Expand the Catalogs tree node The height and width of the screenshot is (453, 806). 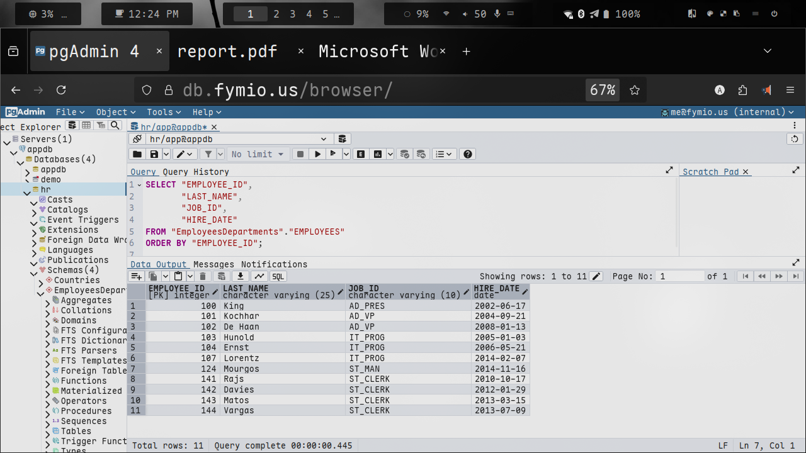[34, 210]
